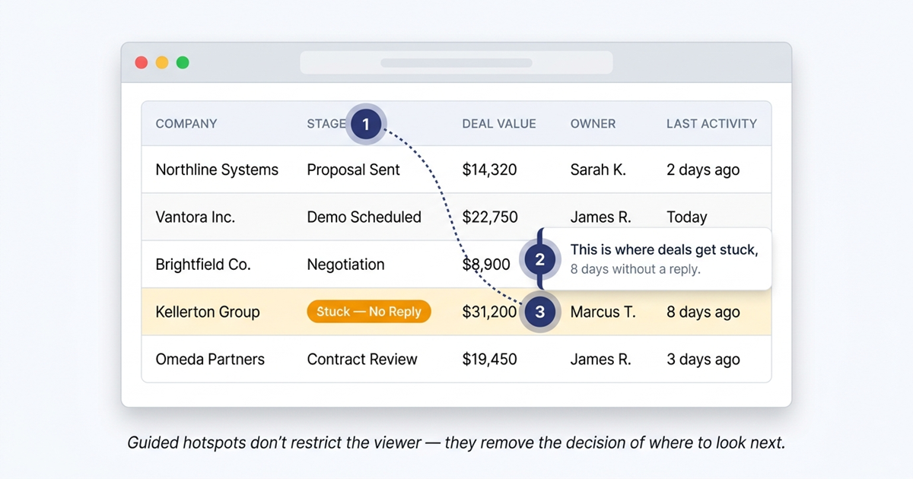Select numbered hotspot marker 3
The height and width of the screenshot is (479, 913).
(540, 311)
